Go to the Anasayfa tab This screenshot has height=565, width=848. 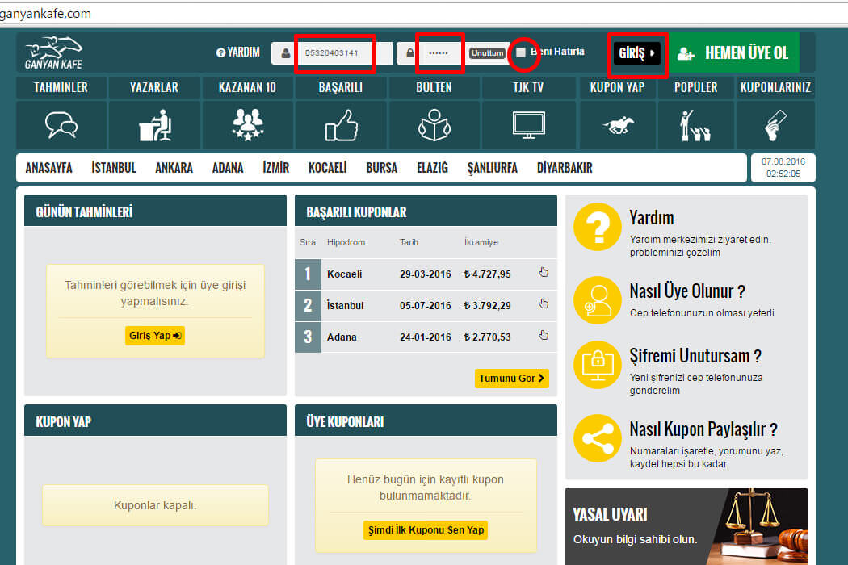click(48, 168)
